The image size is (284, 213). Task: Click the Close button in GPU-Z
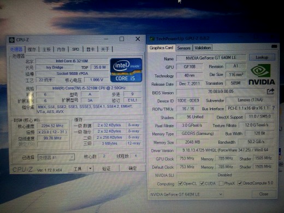coord(264,194)
